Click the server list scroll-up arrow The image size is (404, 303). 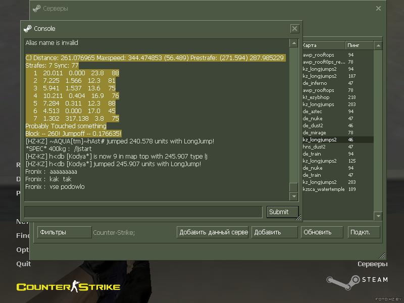[x=378, y=45]
